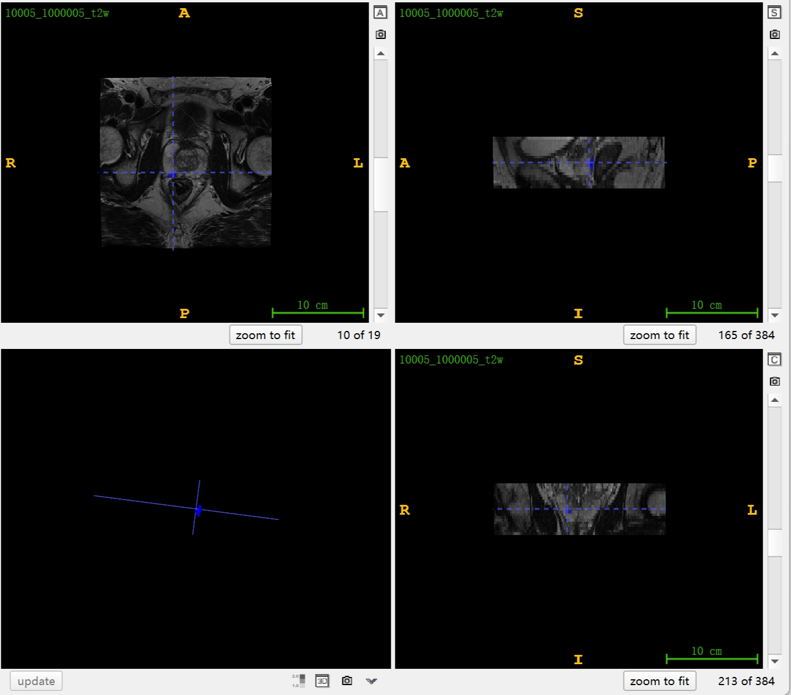The width and height of the screenshot is (791, 695).
Task: Capture a snapshot of the coronal view
Action: point(775,382)
